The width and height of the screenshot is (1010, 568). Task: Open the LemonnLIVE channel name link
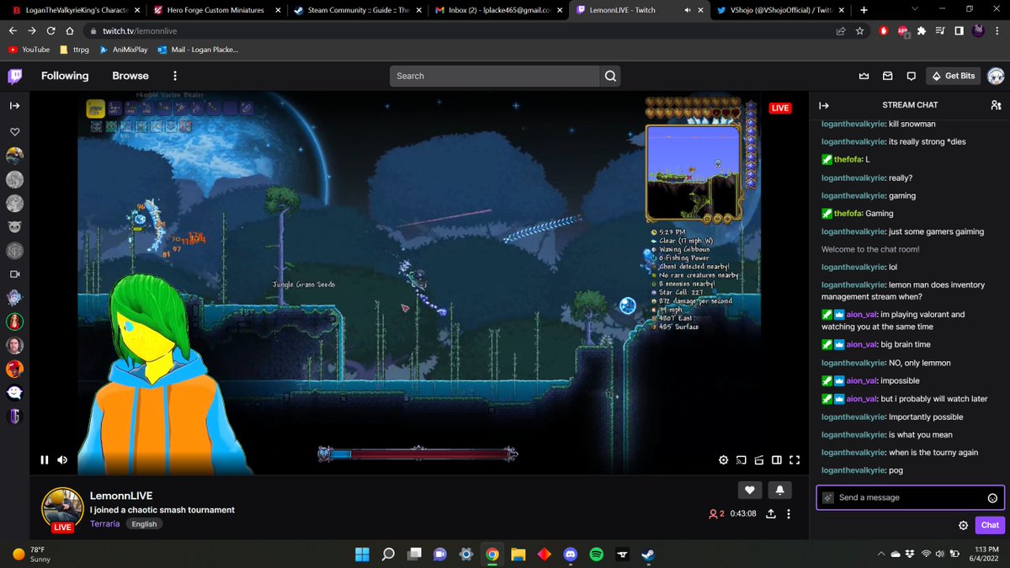click(121, 496)
